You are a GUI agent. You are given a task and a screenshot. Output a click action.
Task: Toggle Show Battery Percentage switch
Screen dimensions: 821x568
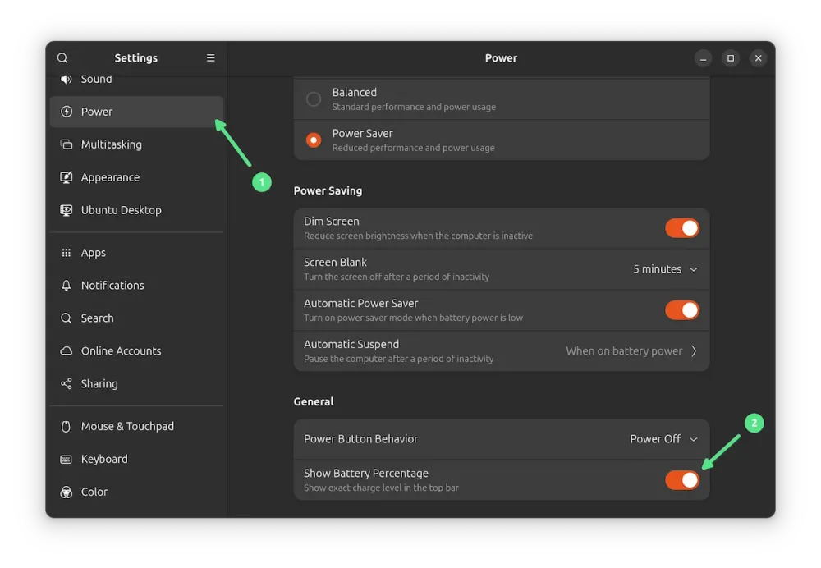(x=682, y=480)
